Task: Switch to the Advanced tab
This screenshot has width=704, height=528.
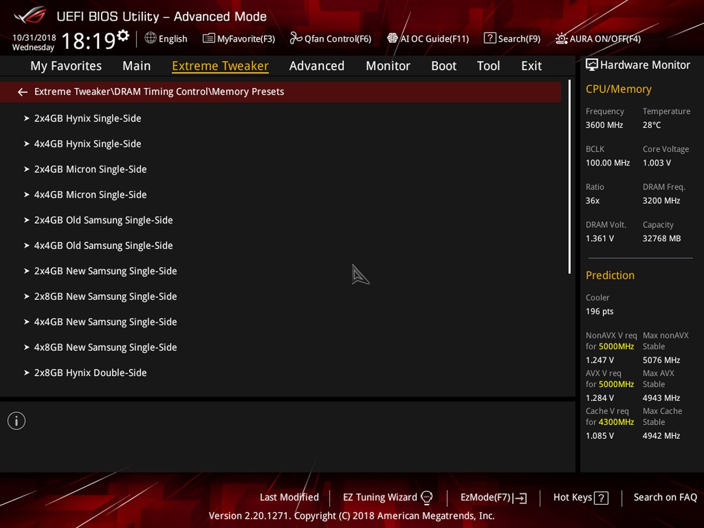Action: (317, 66)
